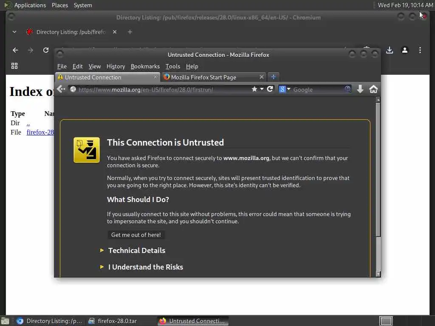Image resolution: width=435 pixels, height=326 pixels.
Task: Click the Firefox URL address field
Action: [x=164, y=90]
